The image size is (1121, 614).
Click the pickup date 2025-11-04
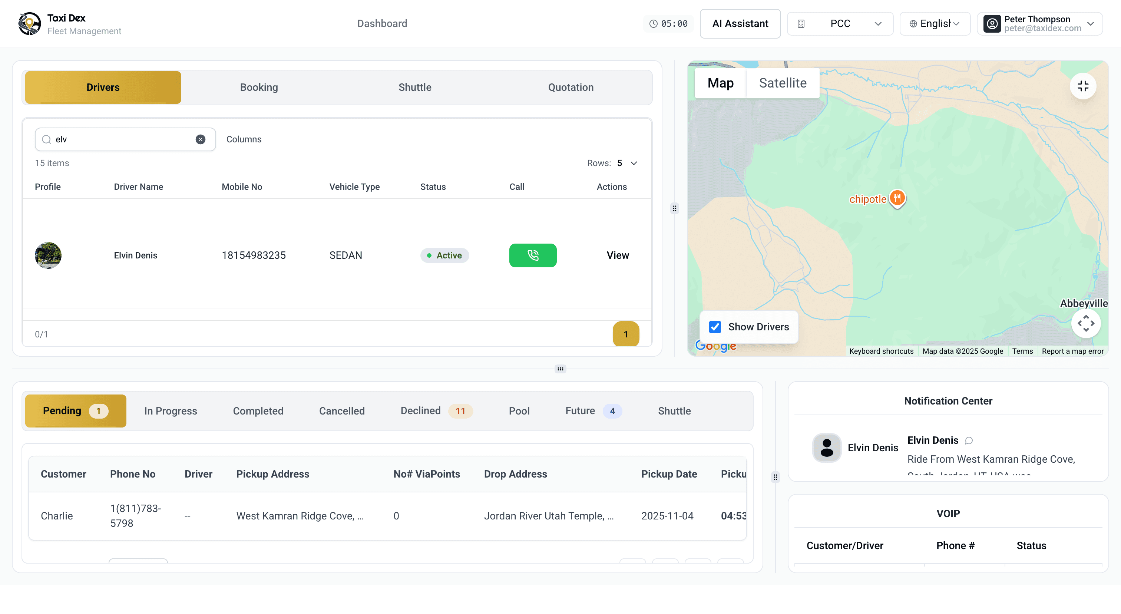[667, 516]
